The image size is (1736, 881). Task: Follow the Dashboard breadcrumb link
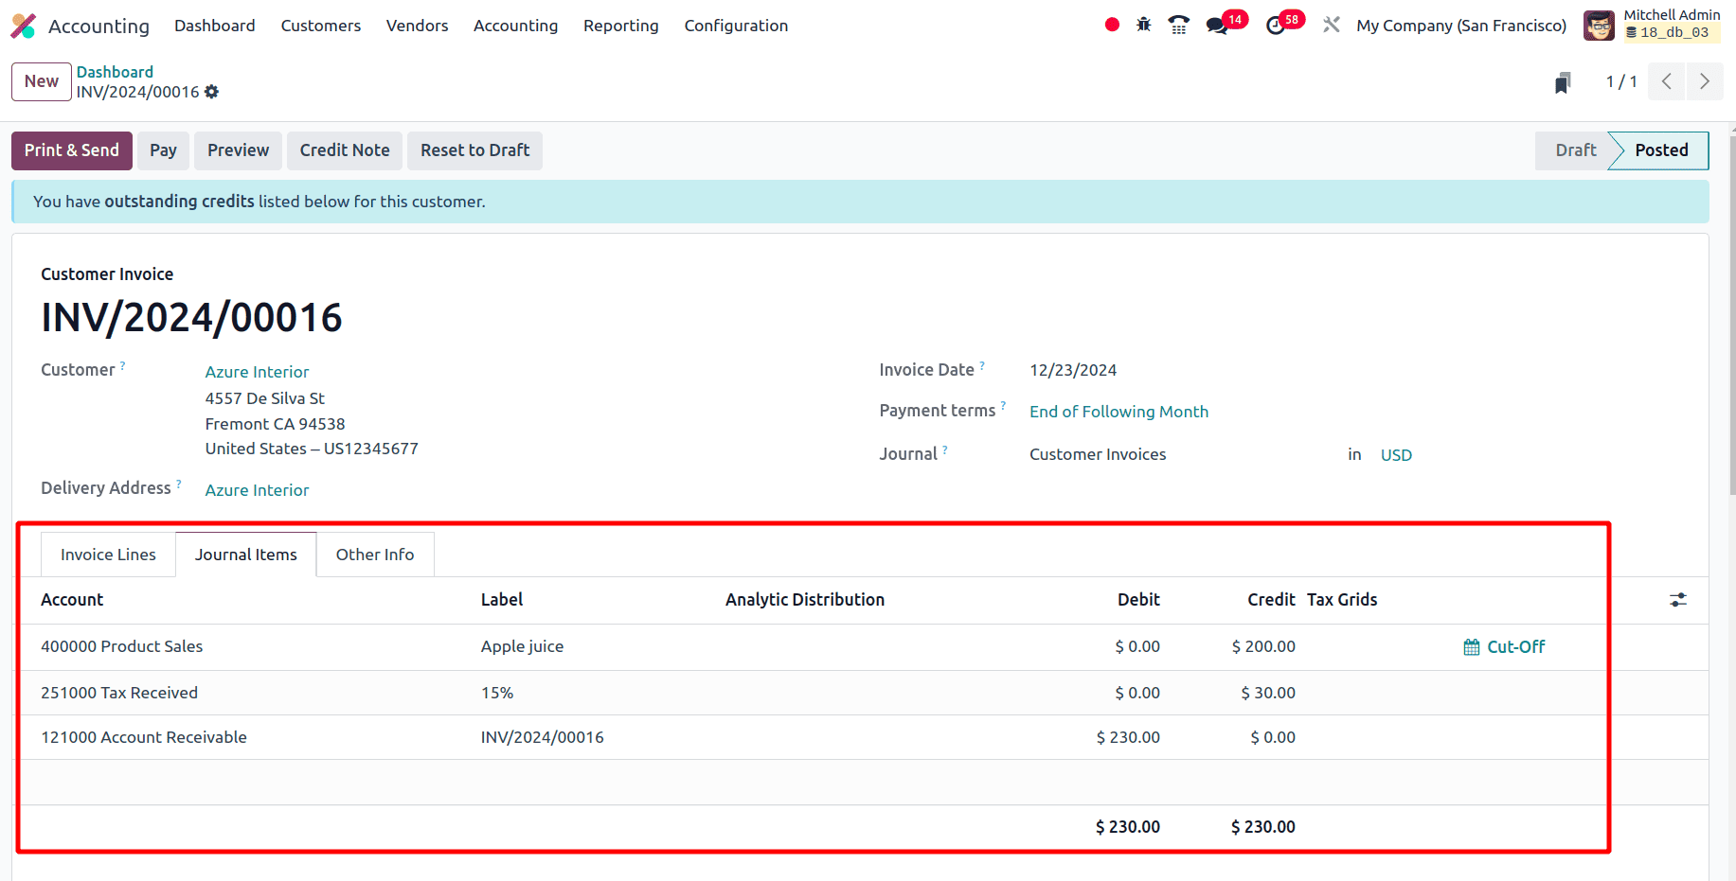(115, 72)
